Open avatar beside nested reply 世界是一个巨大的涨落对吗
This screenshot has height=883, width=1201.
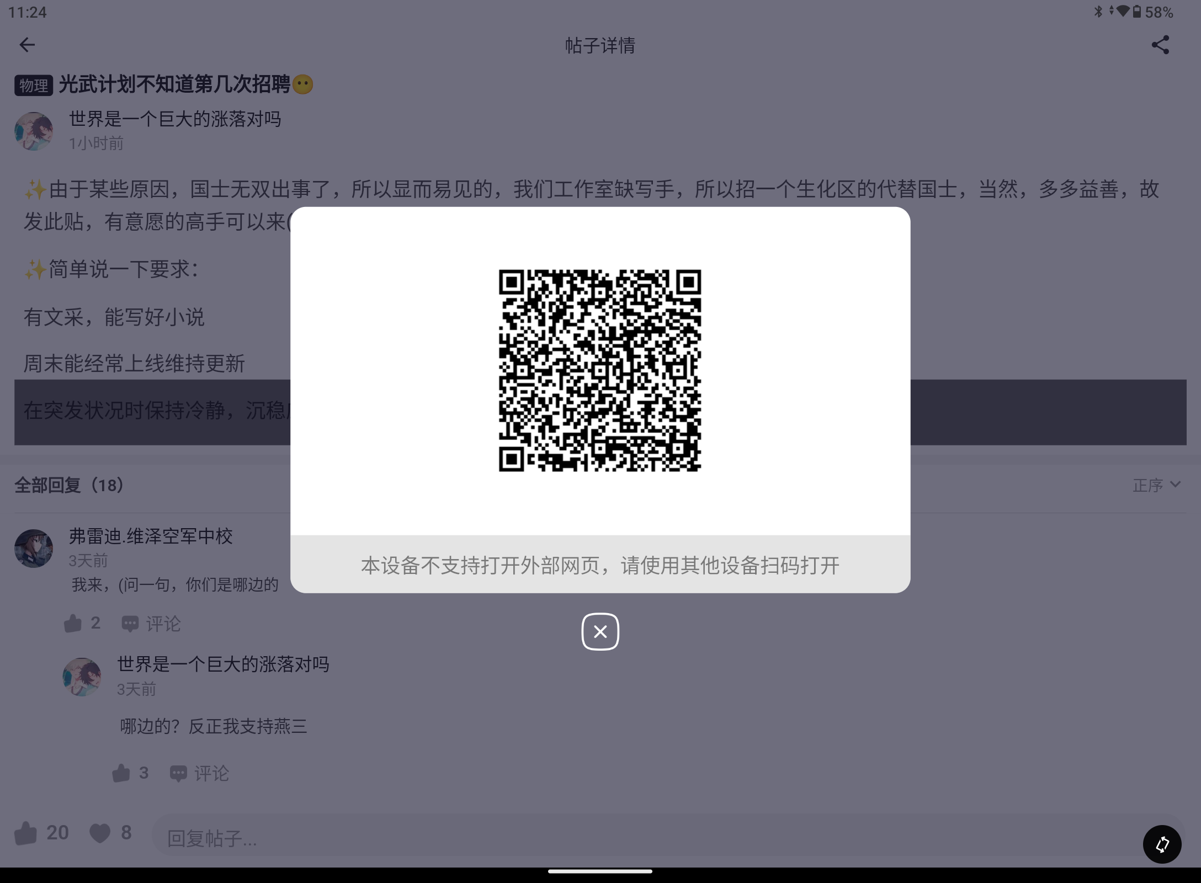[82, 677]
